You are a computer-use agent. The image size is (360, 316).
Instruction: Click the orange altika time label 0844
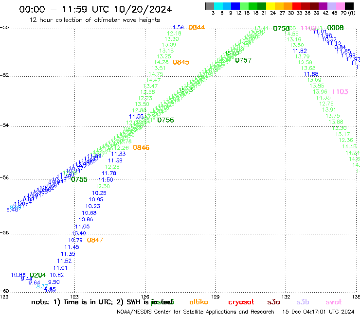(197, 28)
